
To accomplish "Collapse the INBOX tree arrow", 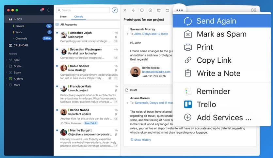I will click(7, 19).
